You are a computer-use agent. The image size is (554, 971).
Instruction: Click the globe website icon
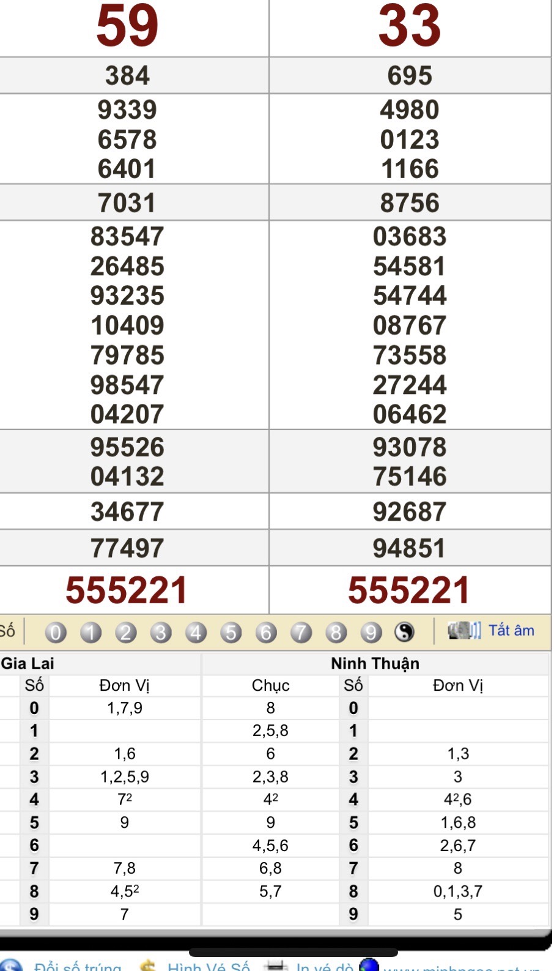click(369, 965)
